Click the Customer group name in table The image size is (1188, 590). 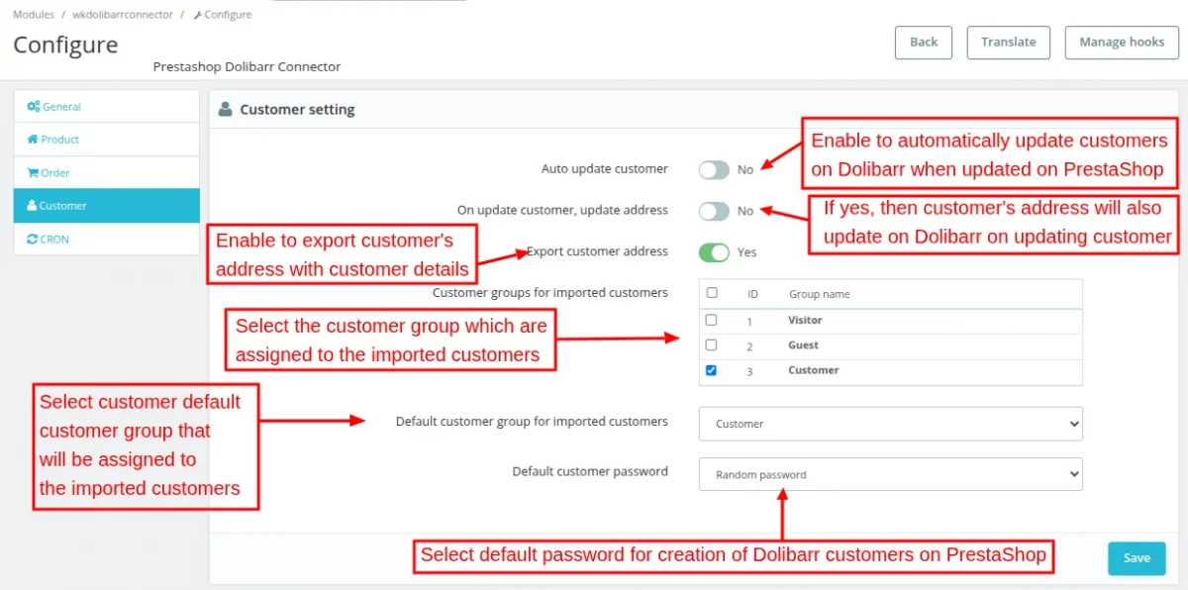pyautogui.click(x=813, y=370)
